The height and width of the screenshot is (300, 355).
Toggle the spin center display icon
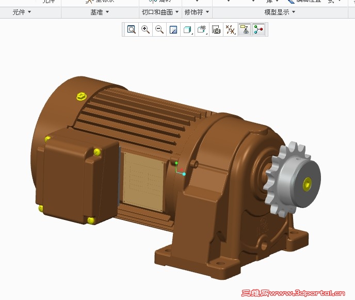[x=259, y=29]
